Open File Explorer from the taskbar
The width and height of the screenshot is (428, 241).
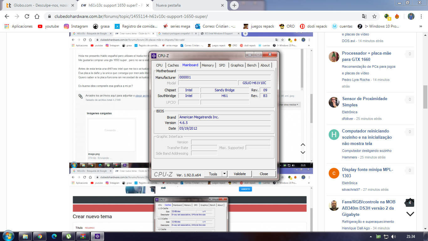pos(25,236)
